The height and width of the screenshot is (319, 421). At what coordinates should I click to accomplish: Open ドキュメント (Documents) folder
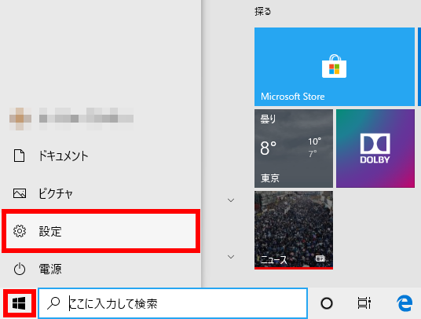101,156
